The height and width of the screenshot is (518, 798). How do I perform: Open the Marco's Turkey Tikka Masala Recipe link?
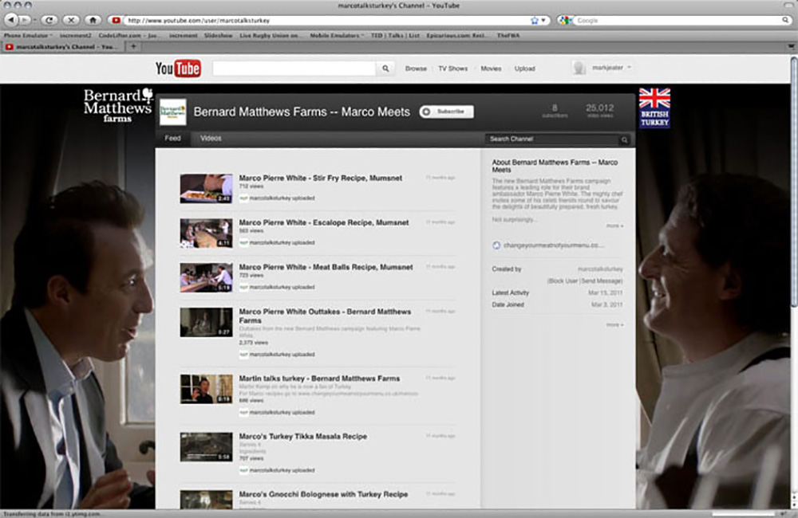302,437
